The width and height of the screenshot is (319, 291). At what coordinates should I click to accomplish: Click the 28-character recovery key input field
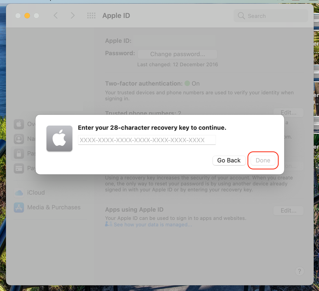coord(147,140)
